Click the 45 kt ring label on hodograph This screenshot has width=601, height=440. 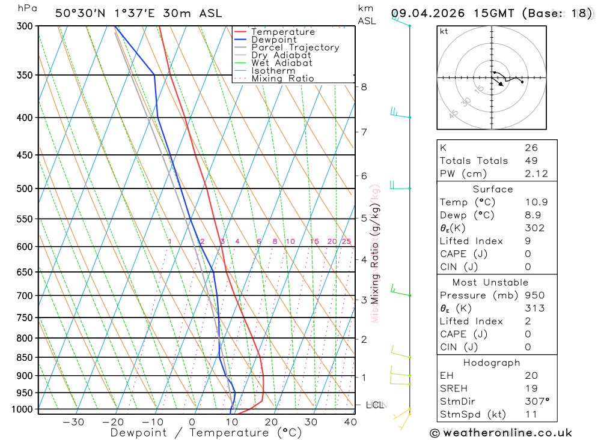pos(453,113)
